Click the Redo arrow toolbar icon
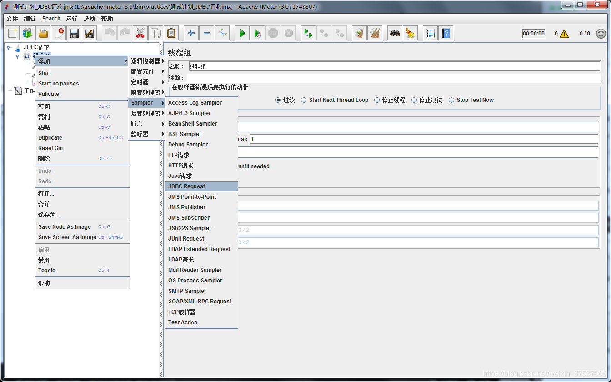The width and height of the screenshot is (611, 382). [125, 33]
